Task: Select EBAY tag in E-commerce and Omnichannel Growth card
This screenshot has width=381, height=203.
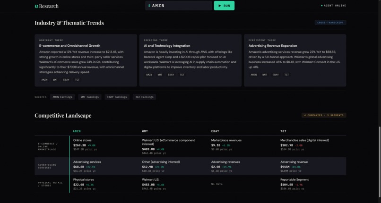Action: (66, 80)
